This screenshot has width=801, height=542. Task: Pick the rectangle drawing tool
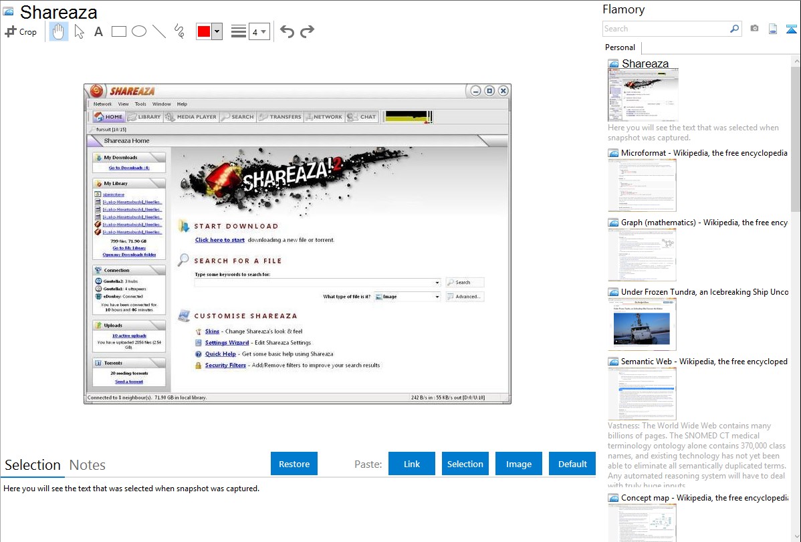[118, 31]
